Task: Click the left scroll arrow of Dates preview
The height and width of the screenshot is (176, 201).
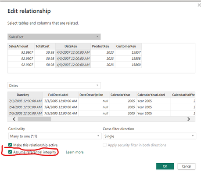Action: point(14,119)
